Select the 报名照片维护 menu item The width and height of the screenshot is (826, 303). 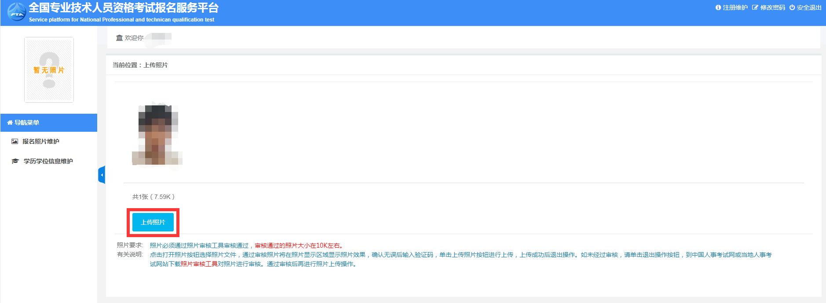click(40, 141)
